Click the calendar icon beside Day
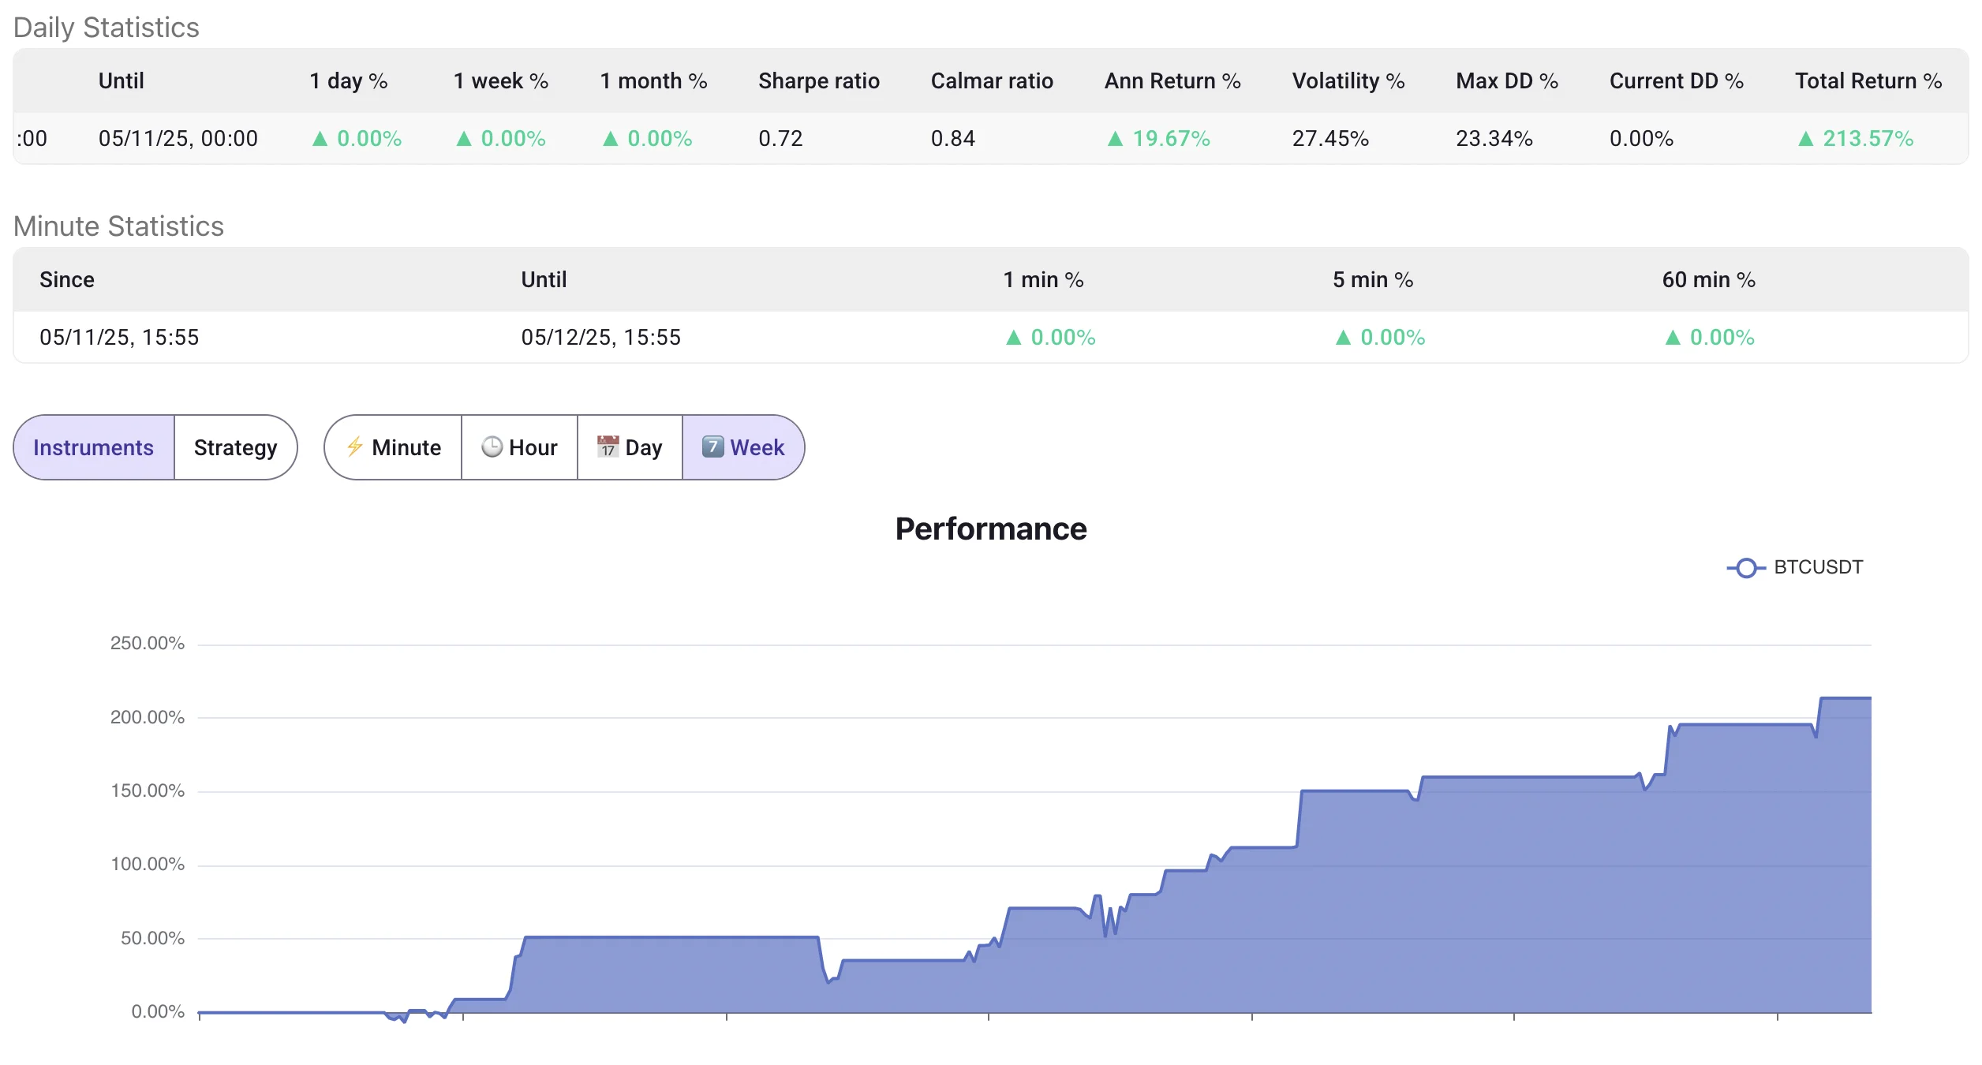Image resolution: width=1982 pixels, height=1065 pixels. pos(608,447)
